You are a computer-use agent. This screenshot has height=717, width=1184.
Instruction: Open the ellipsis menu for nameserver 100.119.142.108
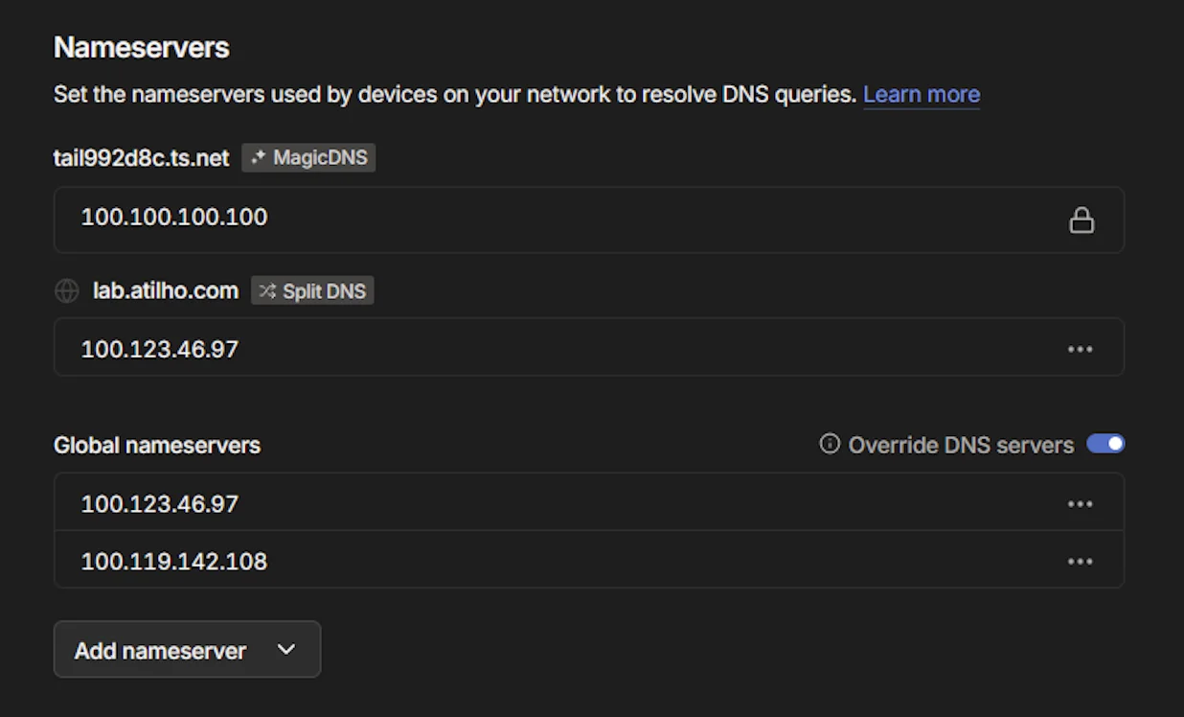[1081, 561]
